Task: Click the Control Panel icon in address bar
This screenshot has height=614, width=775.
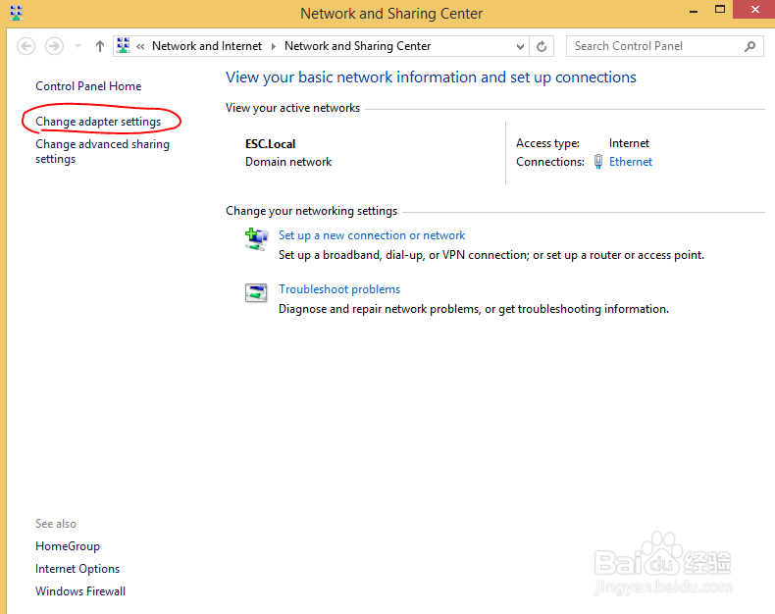Action: point(123,45)
